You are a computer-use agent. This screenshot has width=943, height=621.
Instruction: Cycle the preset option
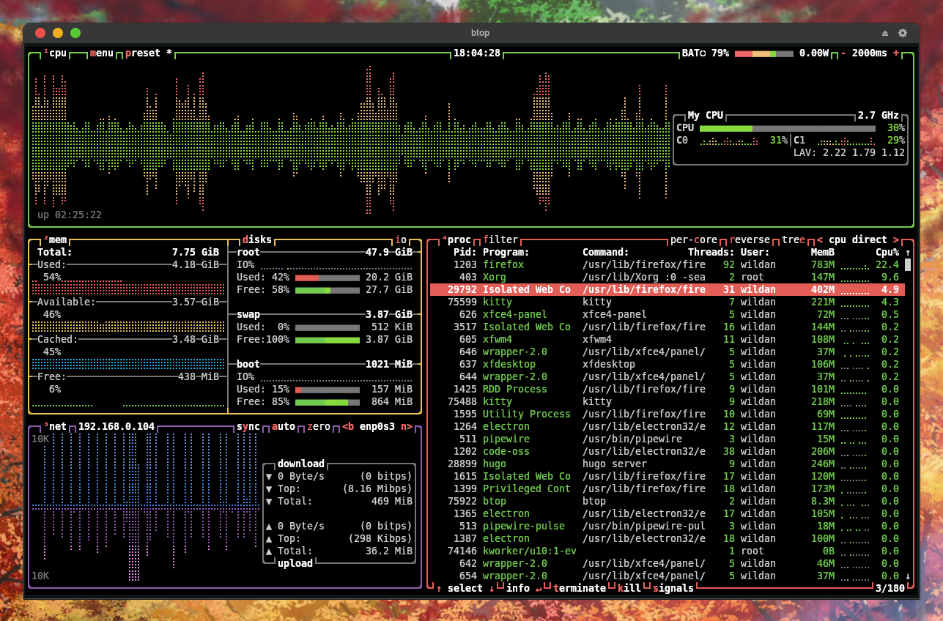(149, 53)
